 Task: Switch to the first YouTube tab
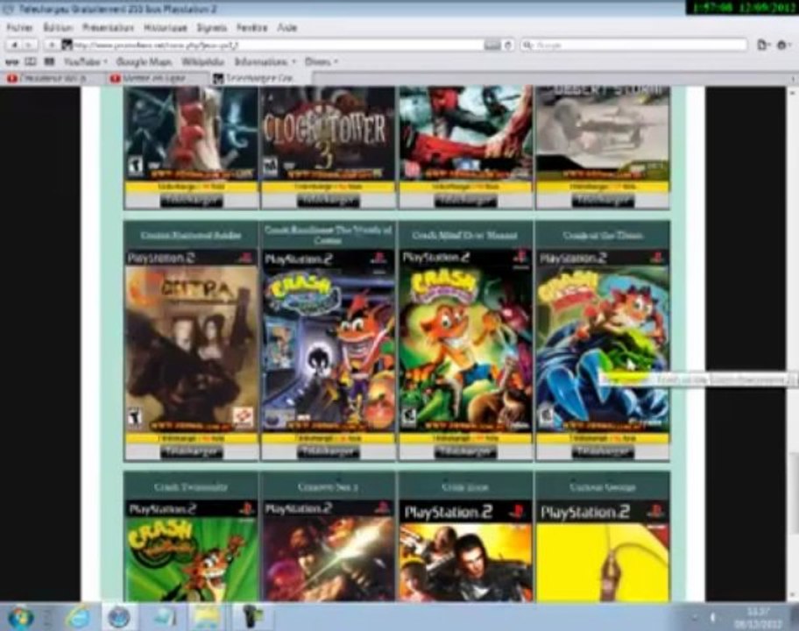point(53,78)
